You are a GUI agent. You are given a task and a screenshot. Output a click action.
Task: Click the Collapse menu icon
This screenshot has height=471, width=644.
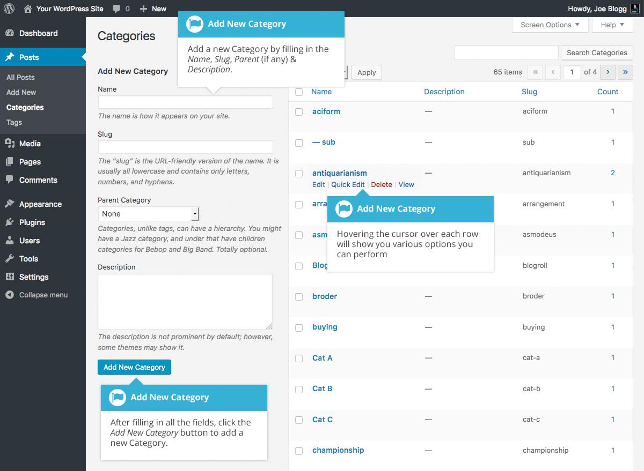[9, 295]
